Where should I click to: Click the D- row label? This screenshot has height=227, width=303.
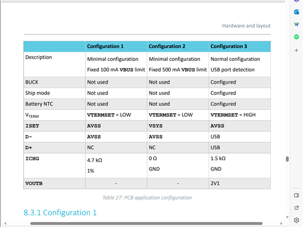point(28,137)
